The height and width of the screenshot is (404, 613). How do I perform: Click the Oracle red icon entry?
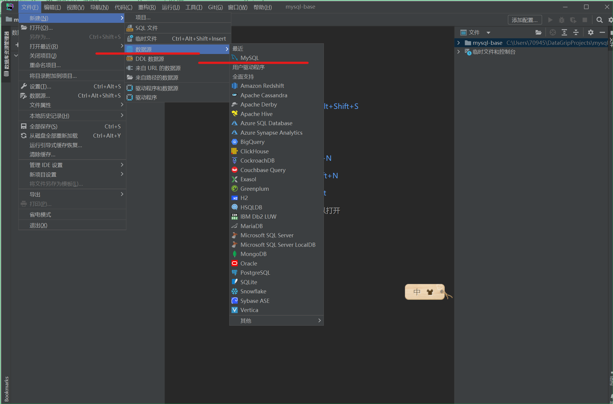tap(235, 263)
